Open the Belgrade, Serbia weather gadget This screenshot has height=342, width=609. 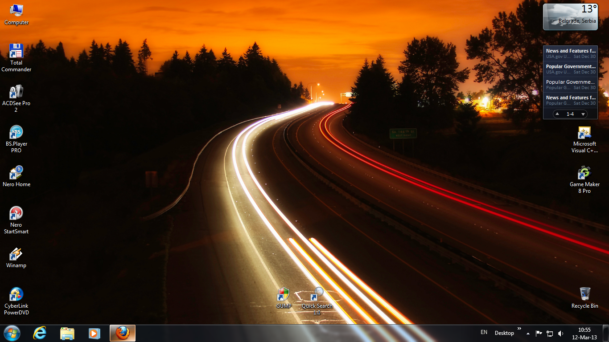[x=570, y=17]
